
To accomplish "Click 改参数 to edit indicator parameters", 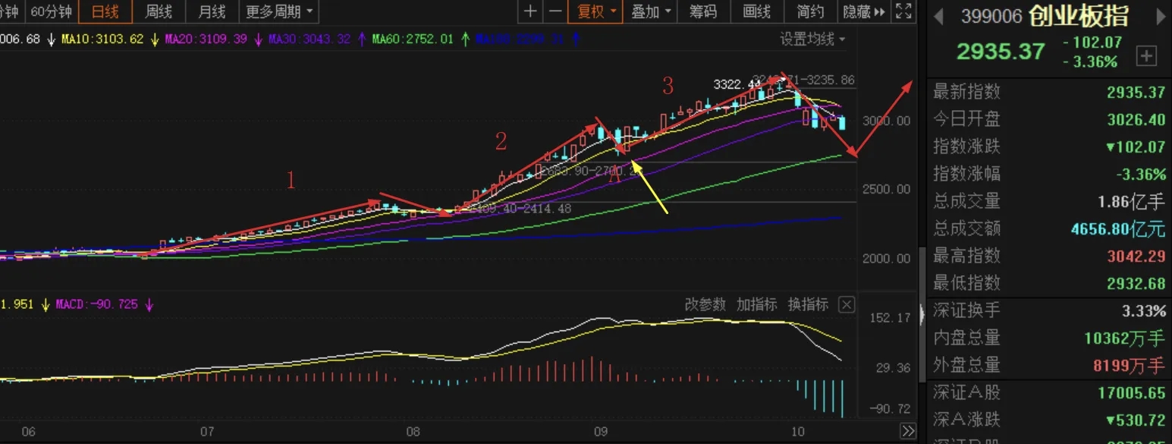I will [705, 304].
